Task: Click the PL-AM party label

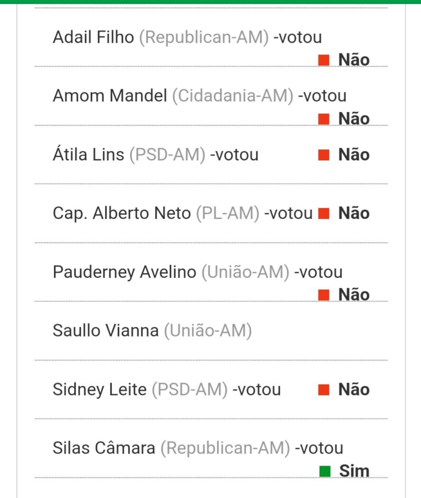Action: 227,214
